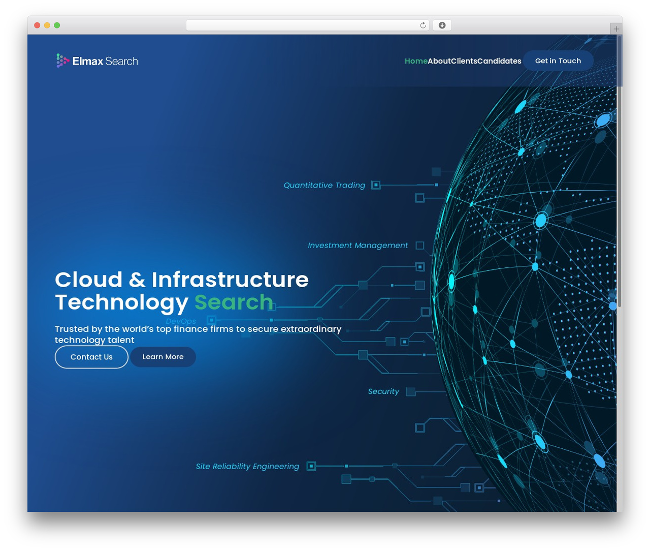Image resolution: width=650 pixels, height=551 pixels.
Task: Open the Clients section
Action: click(x=464, y=61)
